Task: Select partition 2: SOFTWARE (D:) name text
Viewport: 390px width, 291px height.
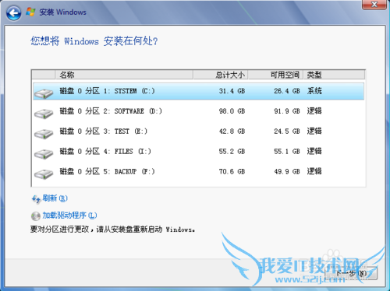Action: pyautogui.click(x=111, y=111)
